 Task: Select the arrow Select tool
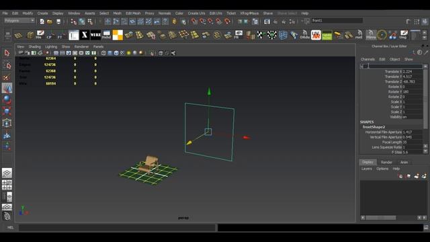tap(7, 53)
